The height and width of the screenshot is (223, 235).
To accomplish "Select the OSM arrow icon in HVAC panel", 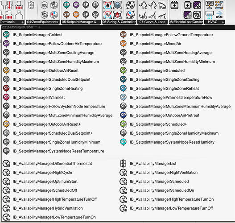I will tap(219, 15).
